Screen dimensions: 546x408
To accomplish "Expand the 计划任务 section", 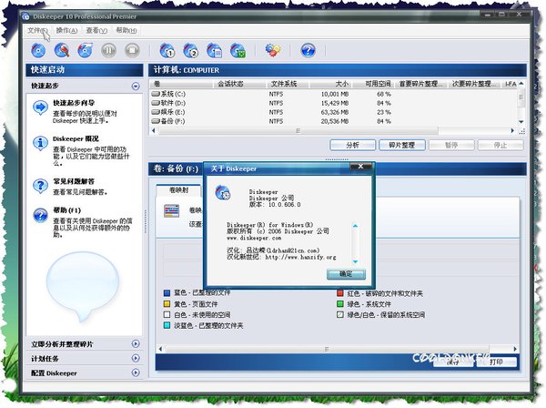I will 136,358.
